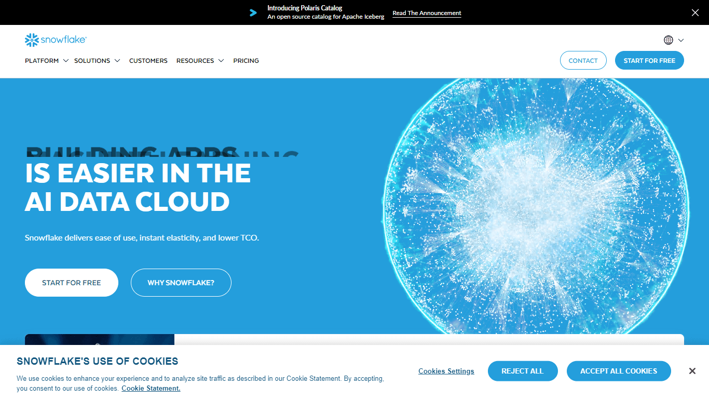The image size is (709, 399).
Task: Expand the Resources dropdown arrow
Action: (x=221, y=61)
